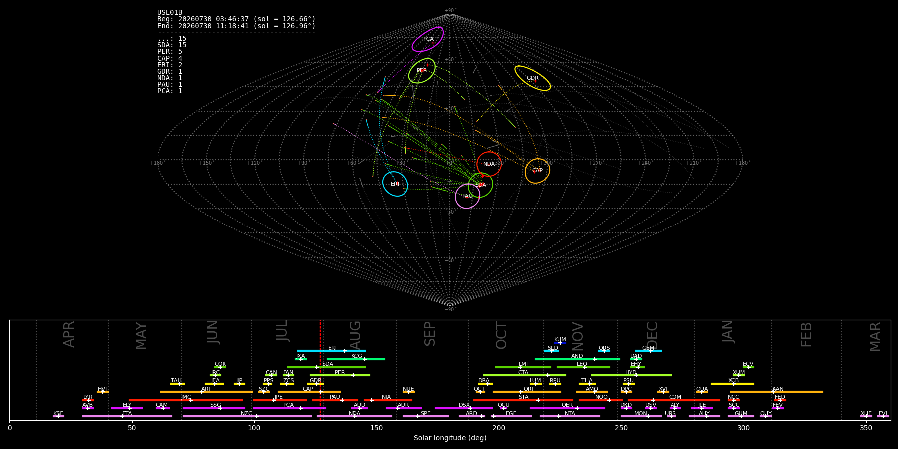
Task: Click the 'NDA: 1' legend count
Action: tap(170, 78)
